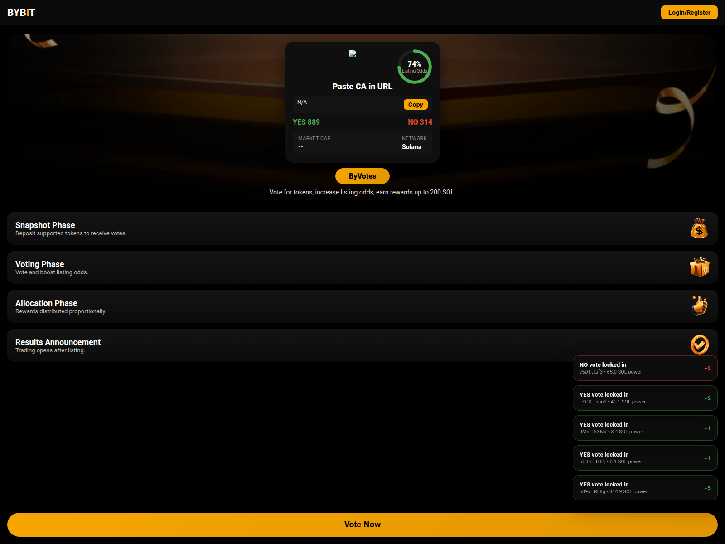Click the red +2 vote badge
Screen dimensions: 725x544
tap(707, 369)
